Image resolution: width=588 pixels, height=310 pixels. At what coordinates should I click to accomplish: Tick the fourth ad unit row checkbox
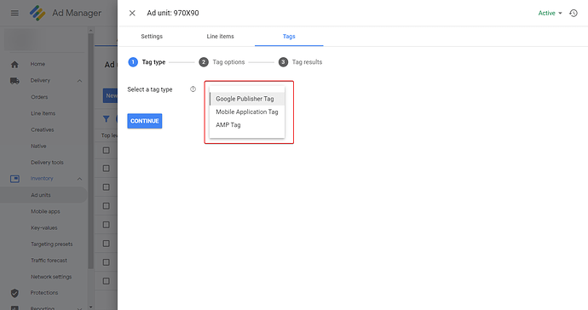click(x=107, y=206)
